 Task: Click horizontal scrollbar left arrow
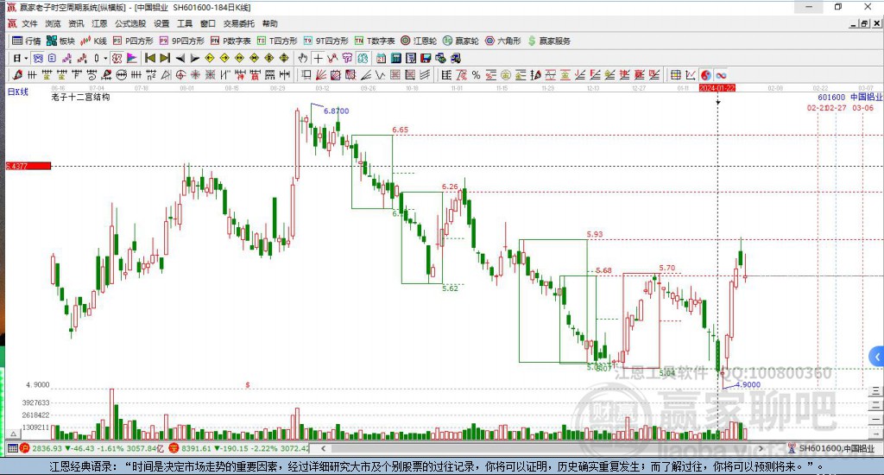tap(323, 448)
